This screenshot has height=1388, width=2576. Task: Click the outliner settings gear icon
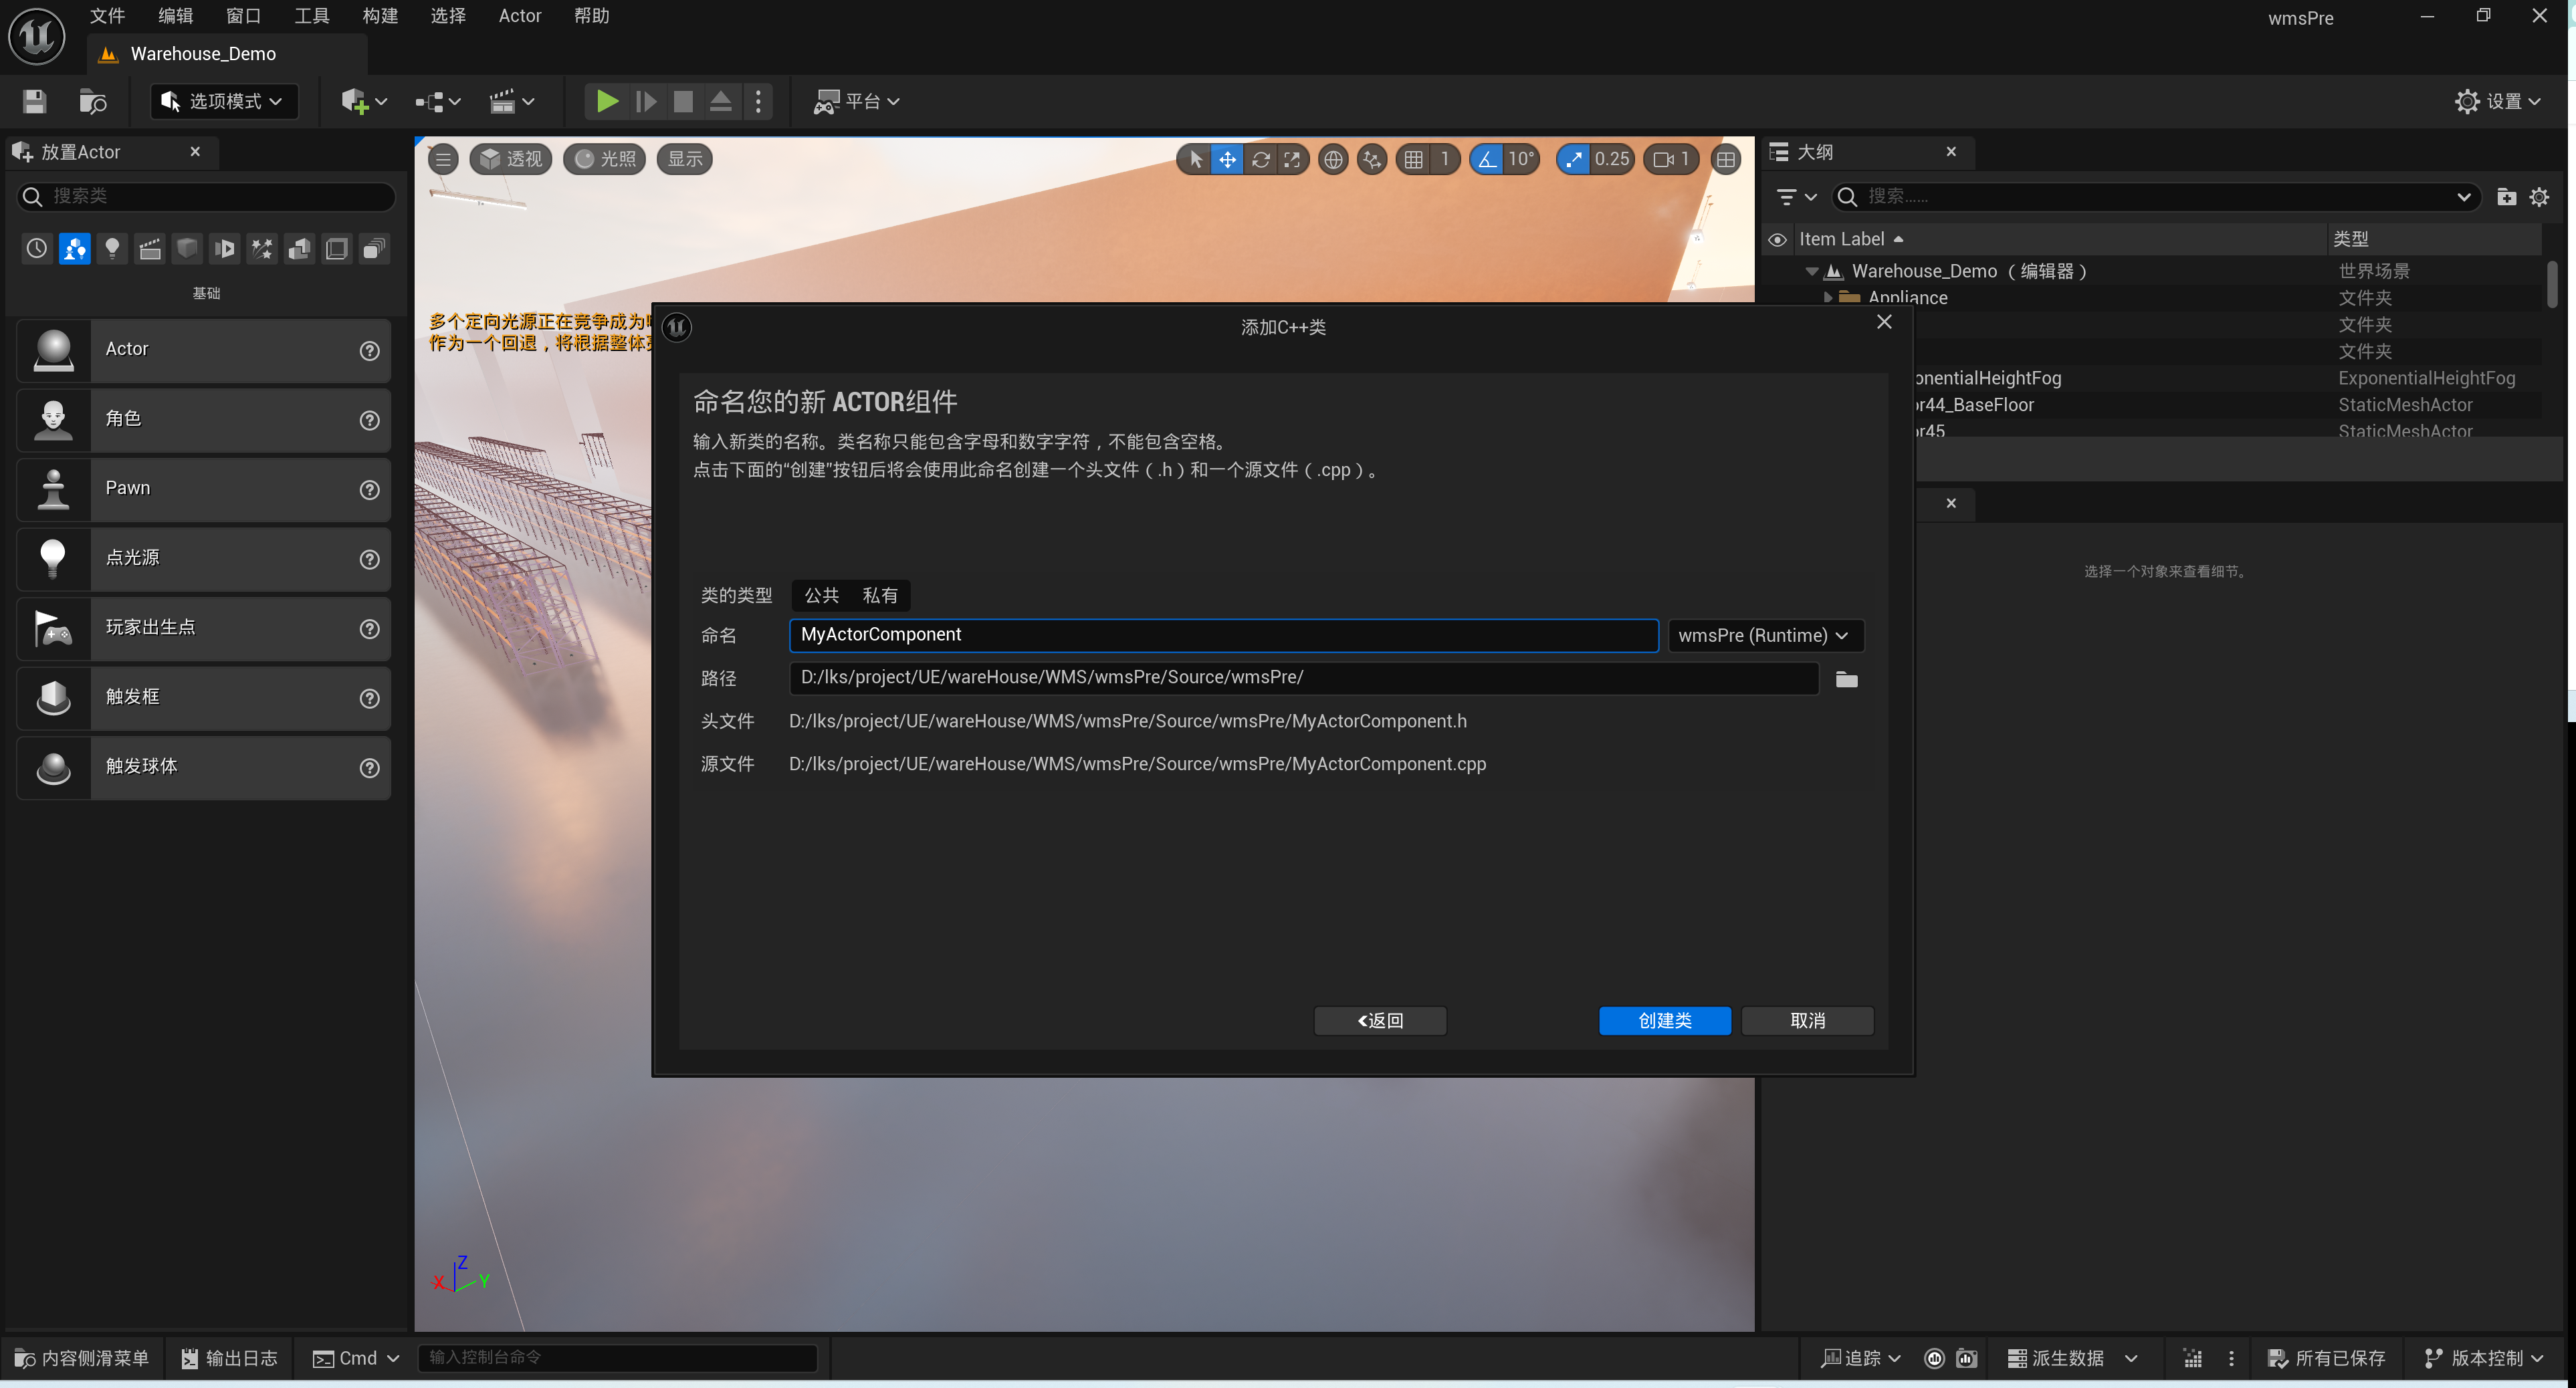point(2538,197)
